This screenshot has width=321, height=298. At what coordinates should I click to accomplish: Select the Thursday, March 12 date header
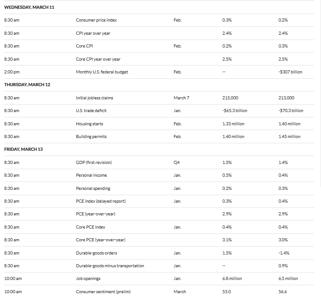[x=27, y=85]
